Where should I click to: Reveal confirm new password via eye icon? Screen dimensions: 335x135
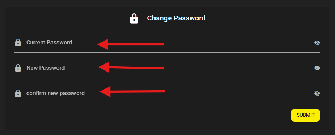click(x=317, y=93)
